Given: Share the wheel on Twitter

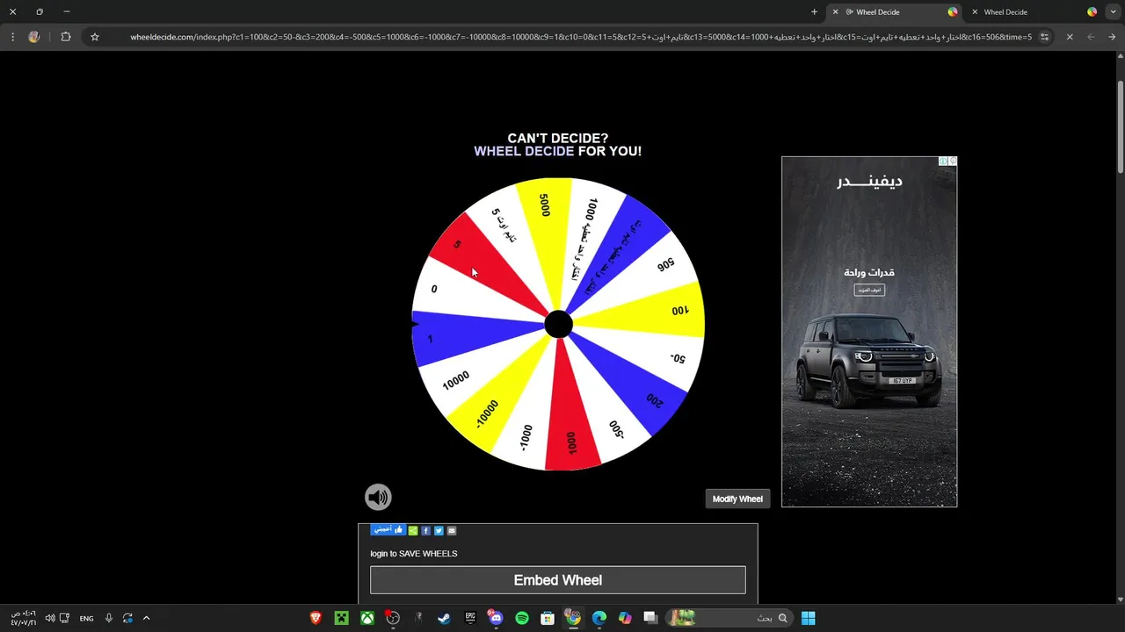Looking at the screenshot, I should [439, 530].
